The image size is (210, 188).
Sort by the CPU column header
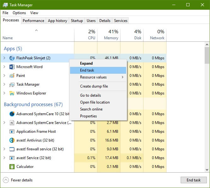pyautogui.click(x=86, y=35)
